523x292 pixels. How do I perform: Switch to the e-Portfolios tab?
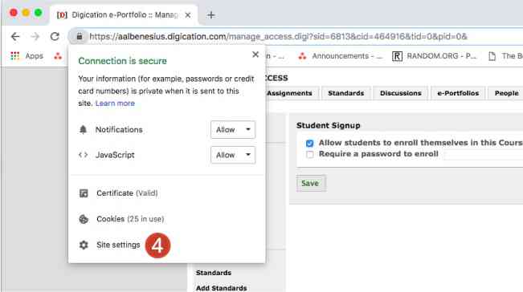click(458, 93)
